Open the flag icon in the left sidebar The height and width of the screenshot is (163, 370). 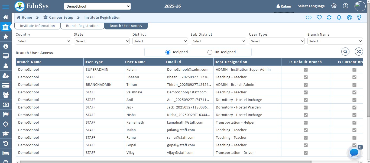coord(6,114)
